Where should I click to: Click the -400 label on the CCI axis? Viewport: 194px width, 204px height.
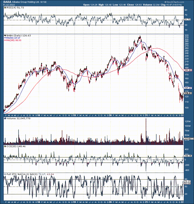[186, 170]
